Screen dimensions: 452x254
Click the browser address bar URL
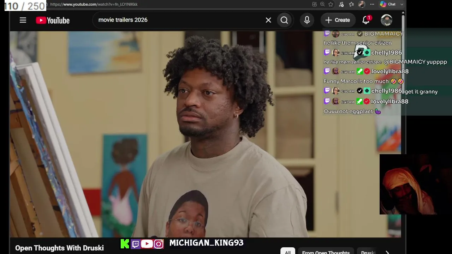pos(94,4)
